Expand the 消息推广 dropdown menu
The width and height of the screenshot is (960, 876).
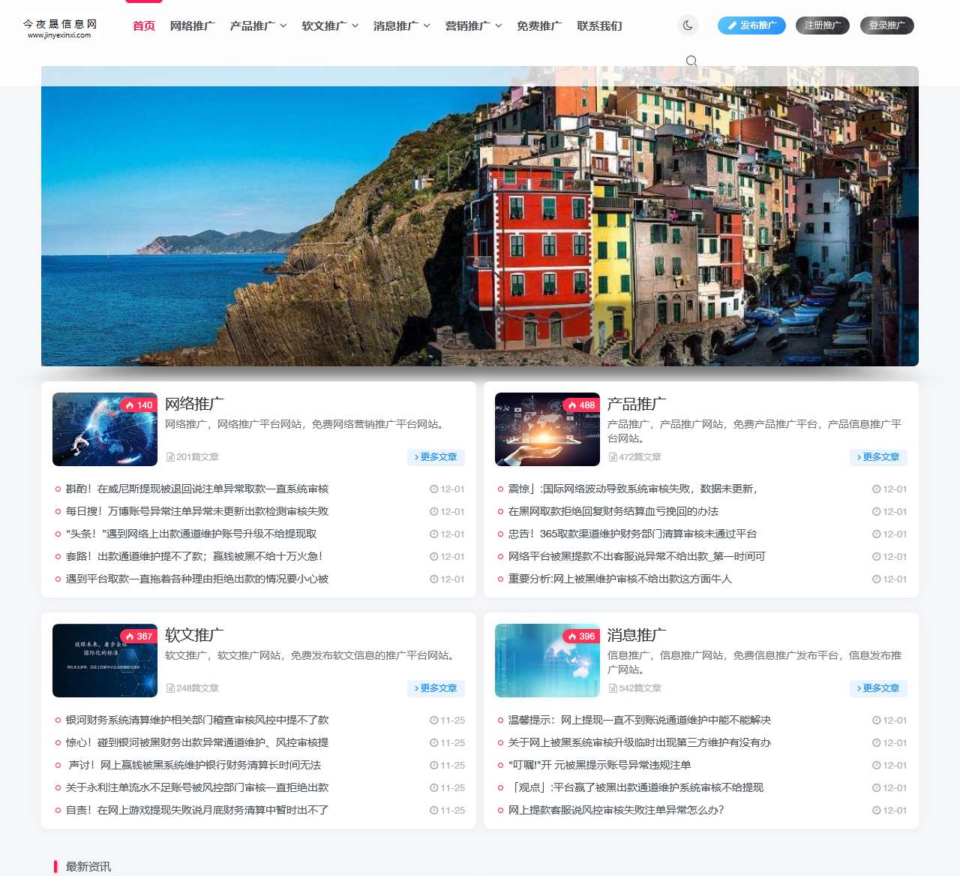coord(402,26)
